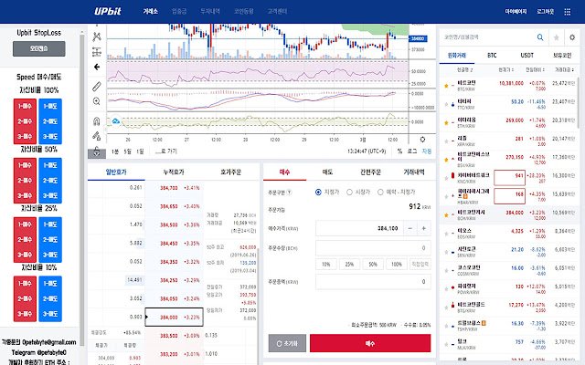
Task: Click the back arrow in chart toolbar
Action: 97,67
